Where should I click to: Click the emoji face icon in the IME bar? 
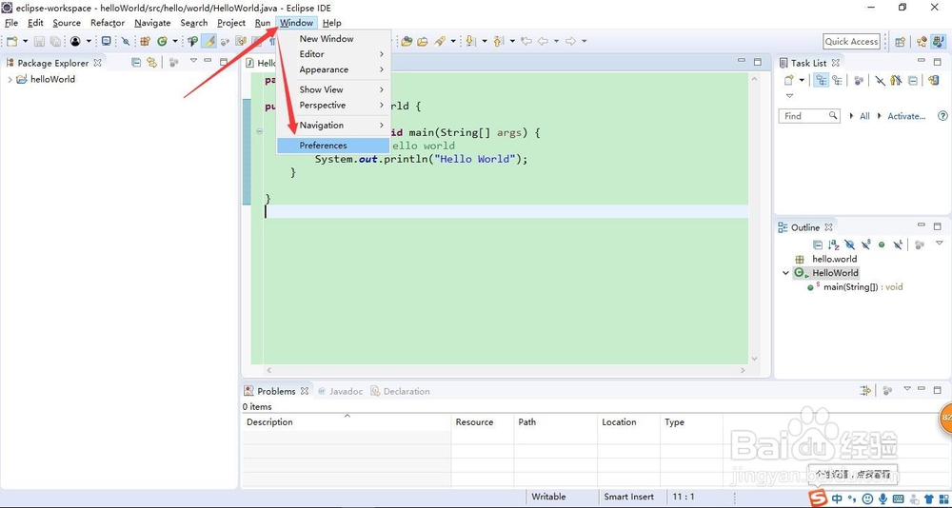click(x=867, y=498)
